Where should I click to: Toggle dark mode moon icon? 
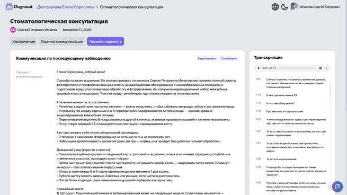[x=284, y=7]
